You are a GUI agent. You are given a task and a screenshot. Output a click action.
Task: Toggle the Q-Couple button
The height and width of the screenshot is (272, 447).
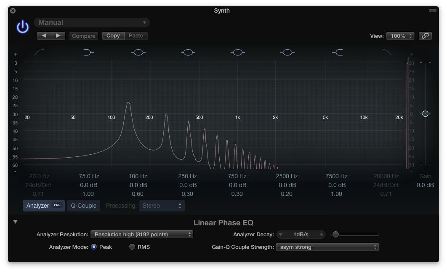(83, 206)
